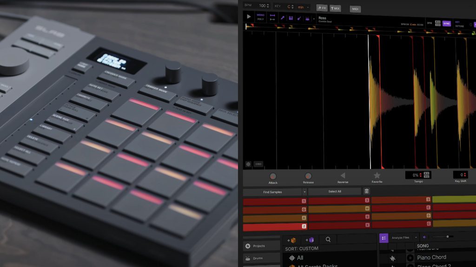Toggle the GRID display on the waveform
The height and width of the screenshot is (267, 476).
click(x=259, y=164)
